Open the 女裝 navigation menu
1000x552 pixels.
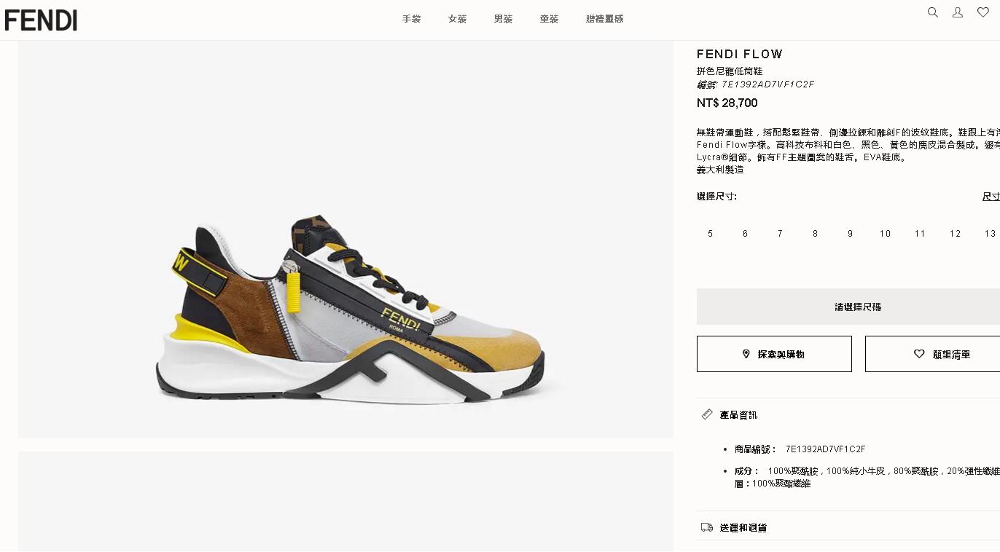click(458, 19)
